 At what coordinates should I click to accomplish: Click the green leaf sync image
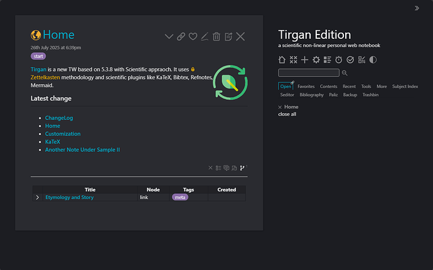[230, 82]
